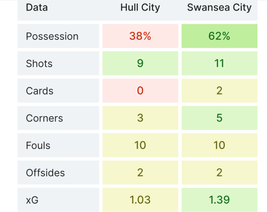Click the Shots row label
The height and width of the screenshot is (212, 267).
39,64
